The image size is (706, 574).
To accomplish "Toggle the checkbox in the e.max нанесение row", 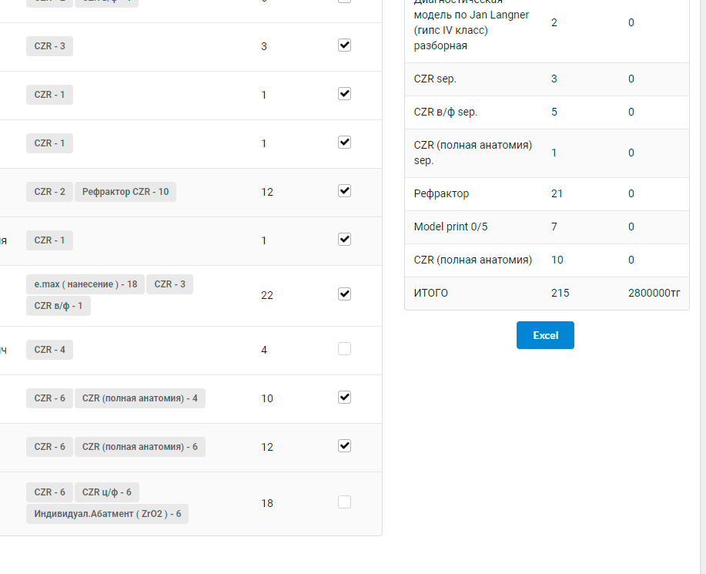I will [344, 294].
